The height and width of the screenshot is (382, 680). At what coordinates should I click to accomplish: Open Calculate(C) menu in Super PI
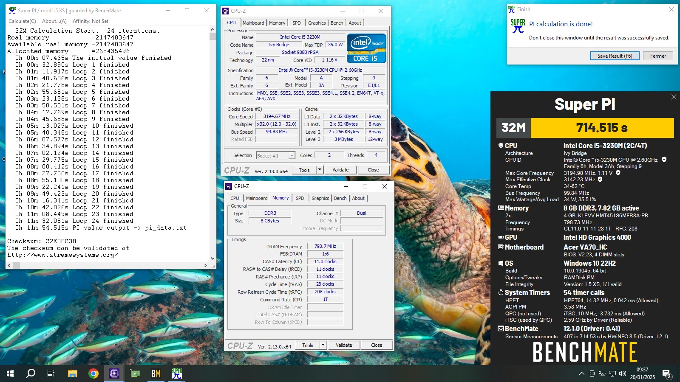pos(23,21)
